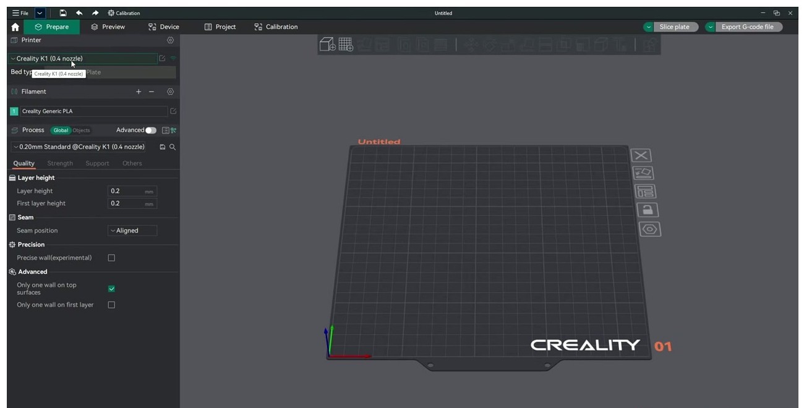Switch to the Calibration tab
Screen dimensions: 804x408
tap(276, 27)
